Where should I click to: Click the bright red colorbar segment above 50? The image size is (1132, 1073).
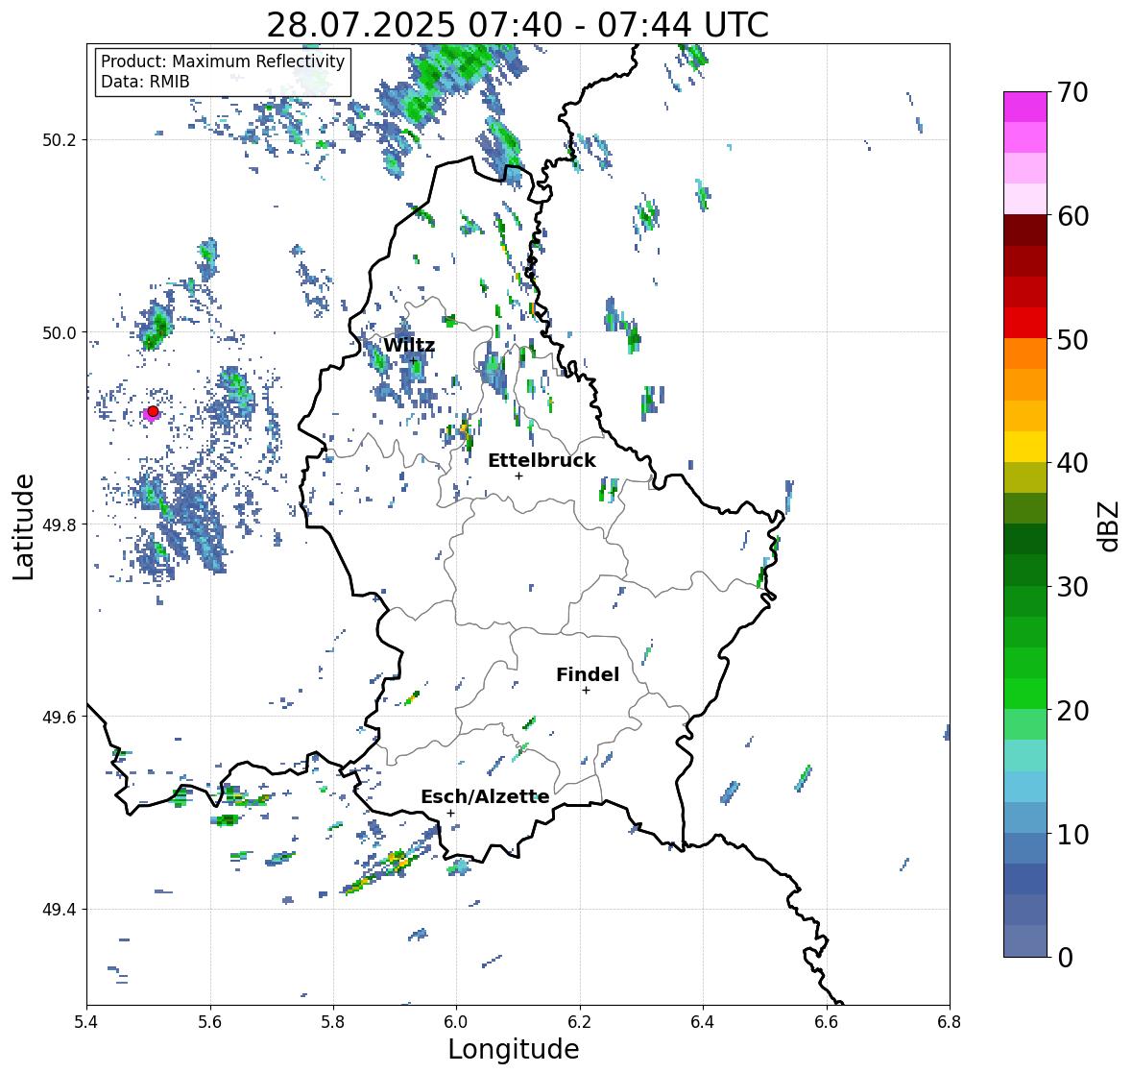point(1025,323)
